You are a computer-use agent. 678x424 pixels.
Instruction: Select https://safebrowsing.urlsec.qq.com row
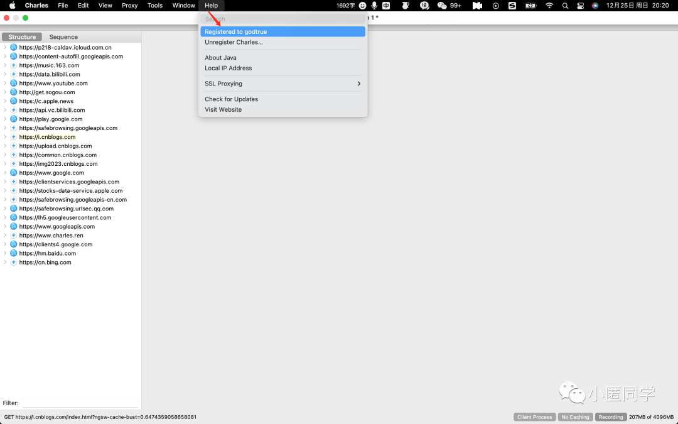(66, 209)
